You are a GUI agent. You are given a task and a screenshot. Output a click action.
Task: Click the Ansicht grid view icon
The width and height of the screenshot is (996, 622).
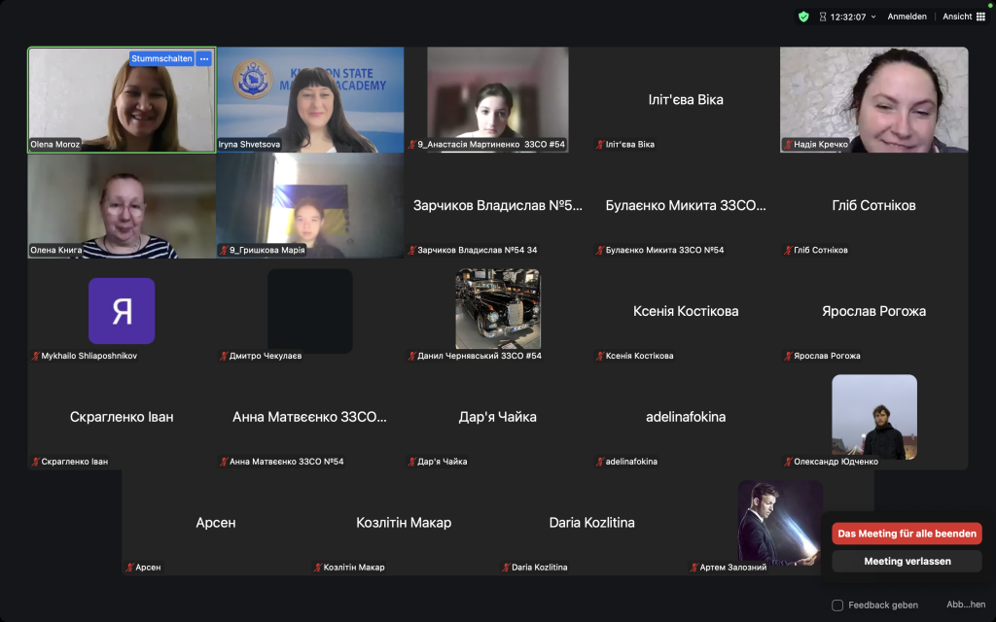(979, 17)
